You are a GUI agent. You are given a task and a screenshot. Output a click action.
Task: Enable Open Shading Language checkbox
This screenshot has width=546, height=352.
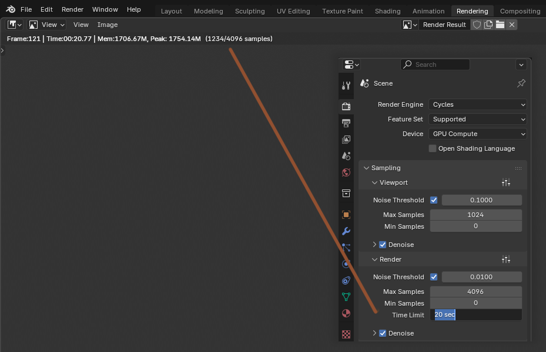point(433,148)
